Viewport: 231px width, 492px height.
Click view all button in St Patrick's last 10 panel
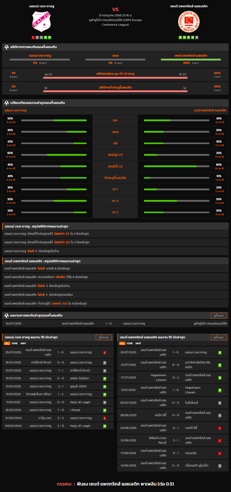pos(219,337)
